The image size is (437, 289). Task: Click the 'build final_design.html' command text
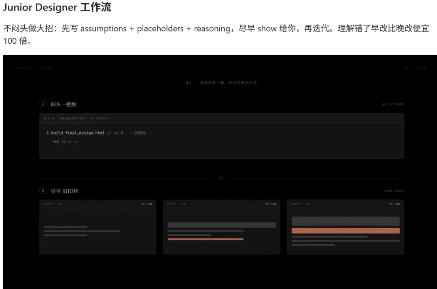click(78, 133)
